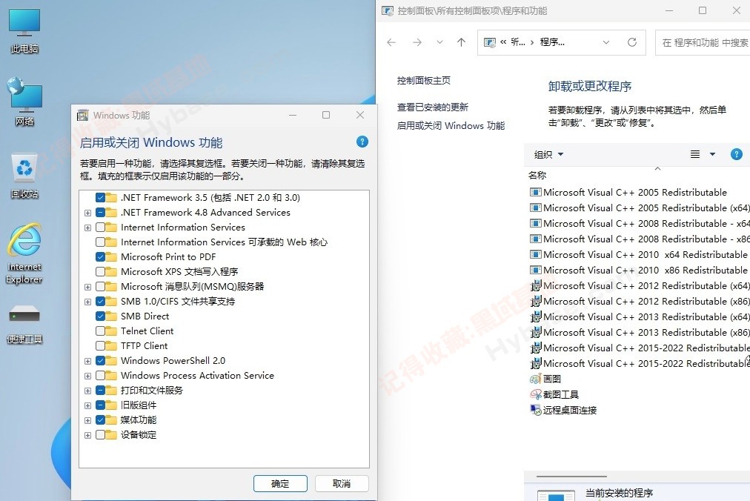Image resolution: width=750 pixels, height=501 pixels.
Task: Expand the 媒体功能 tree node
Action: pos(87,421)
